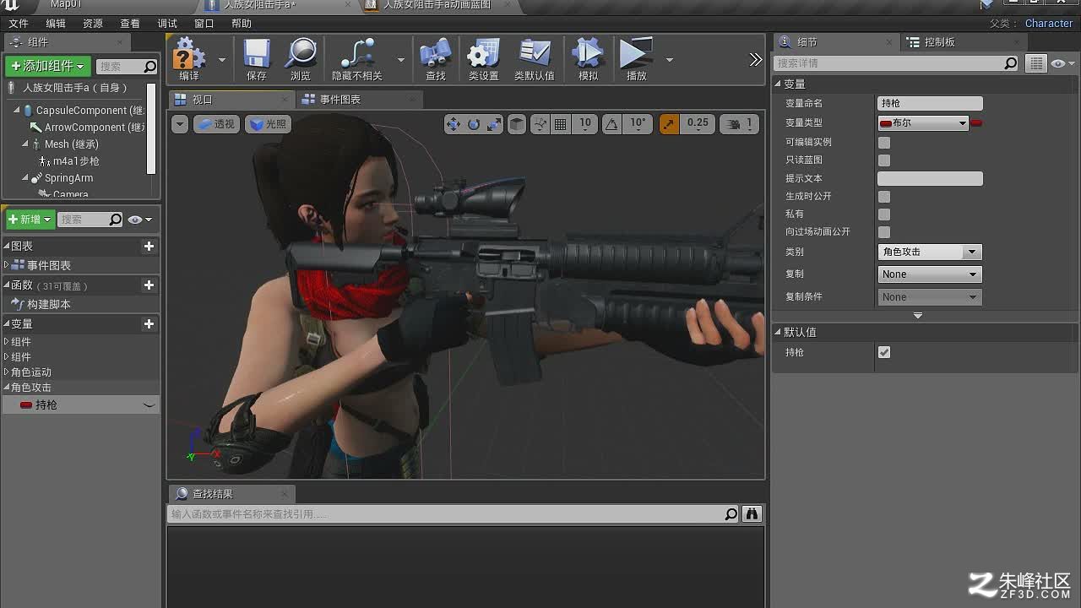
Task: Select the 持枪 variable in My Blueprint
Action: (81, 405)
